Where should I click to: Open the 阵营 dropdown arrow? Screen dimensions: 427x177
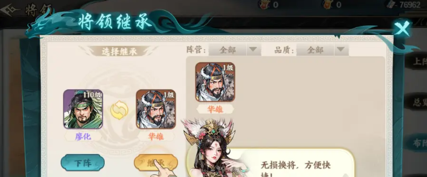pyautogui.click(x=252, y=50)
